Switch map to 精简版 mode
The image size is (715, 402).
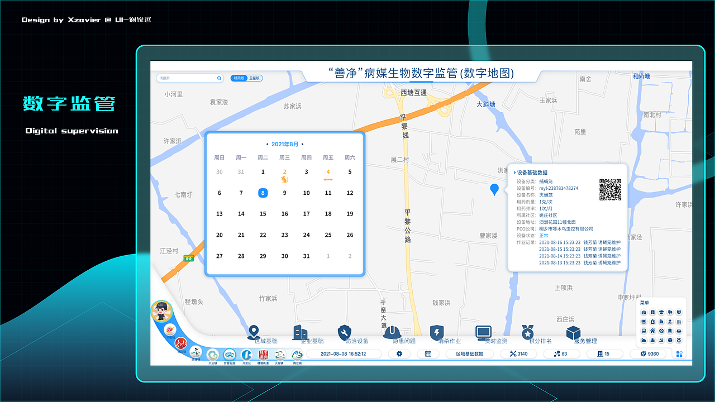[x=239, y=78]
